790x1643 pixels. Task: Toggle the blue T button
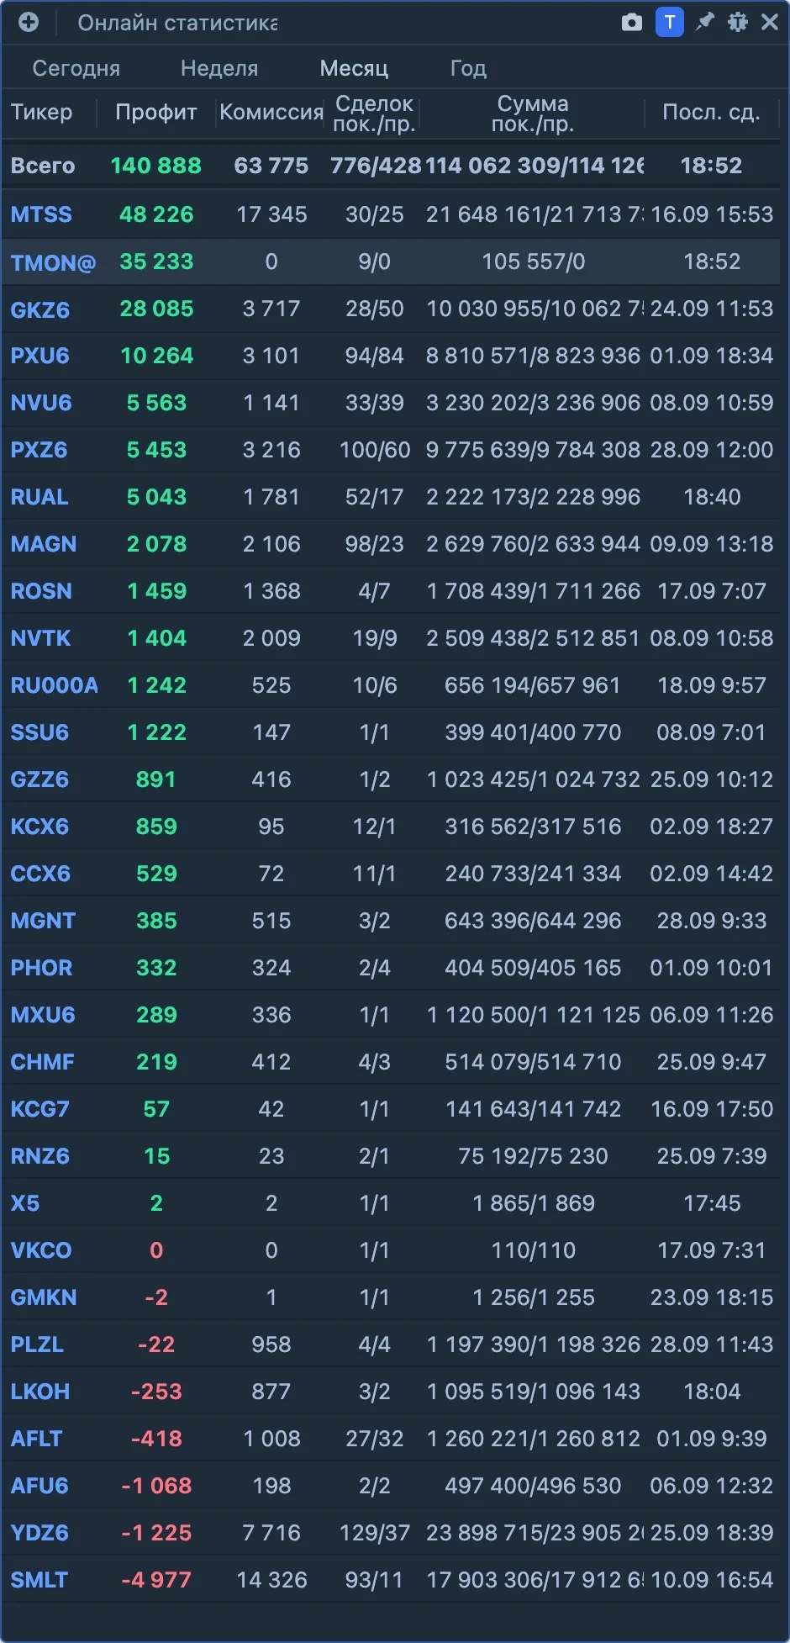click(x=669, y=23)
